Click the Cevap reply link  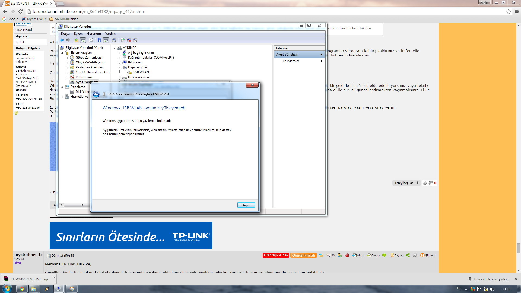(373, 255)
